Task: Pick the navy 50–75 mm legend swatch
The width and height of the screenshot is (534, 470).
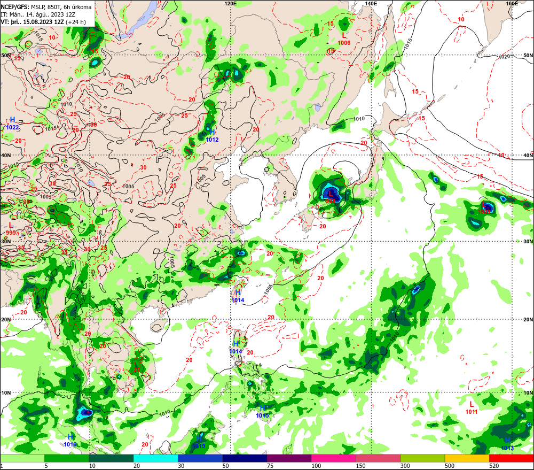Action: coord(245,458)
